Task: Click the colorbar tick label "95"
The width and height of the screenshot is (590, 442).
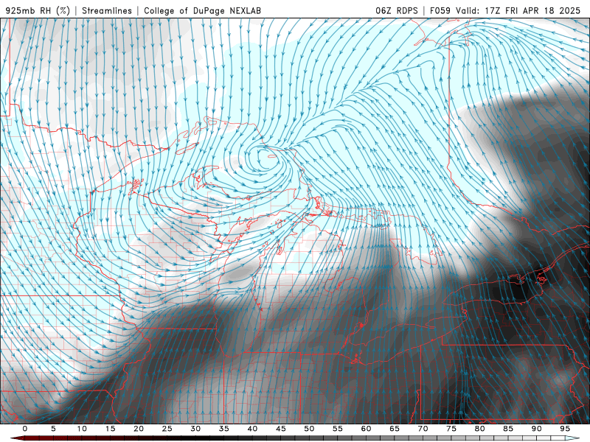Action: click(565, 429)
